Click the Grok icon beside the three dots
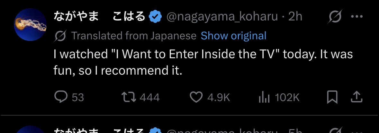 click(336, 16)
